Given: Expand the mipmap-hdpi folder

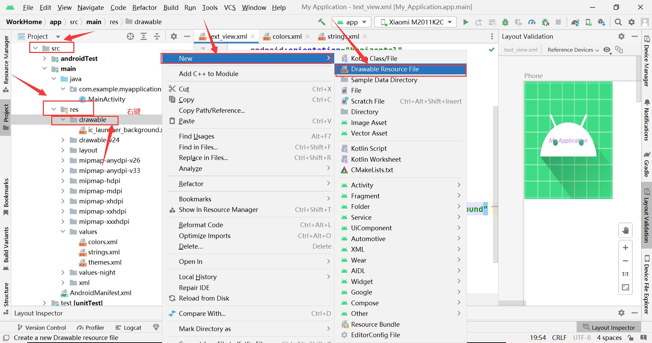Looking at the screenshot, I should [x=63, y=181].
